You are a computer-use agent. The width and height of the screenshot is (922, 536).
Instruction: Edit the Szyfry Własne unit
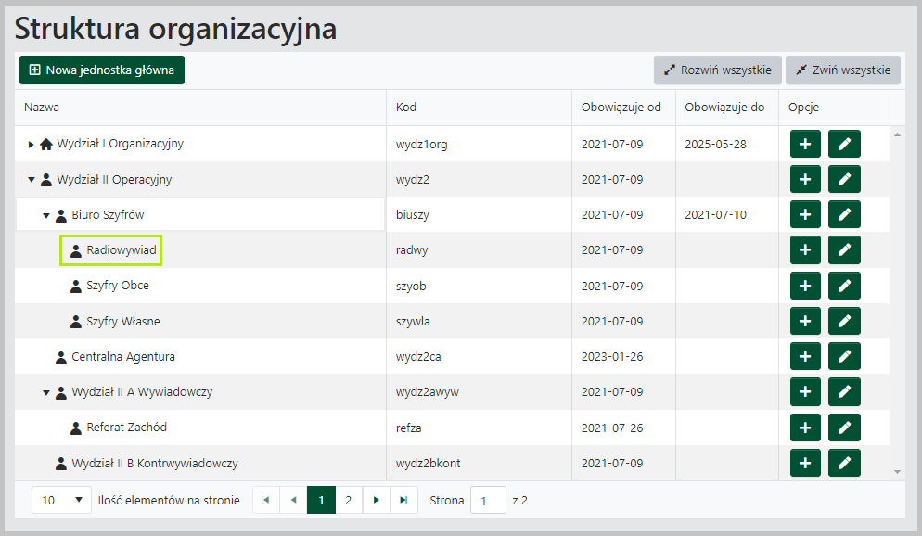tap(843, 320)
